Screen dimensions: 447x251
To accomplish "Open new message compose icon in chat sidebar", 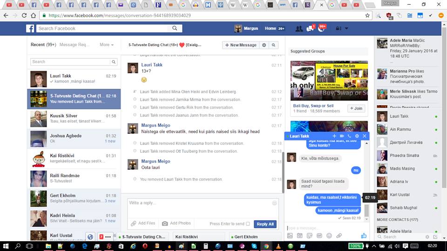I will [x=435, y=237].
